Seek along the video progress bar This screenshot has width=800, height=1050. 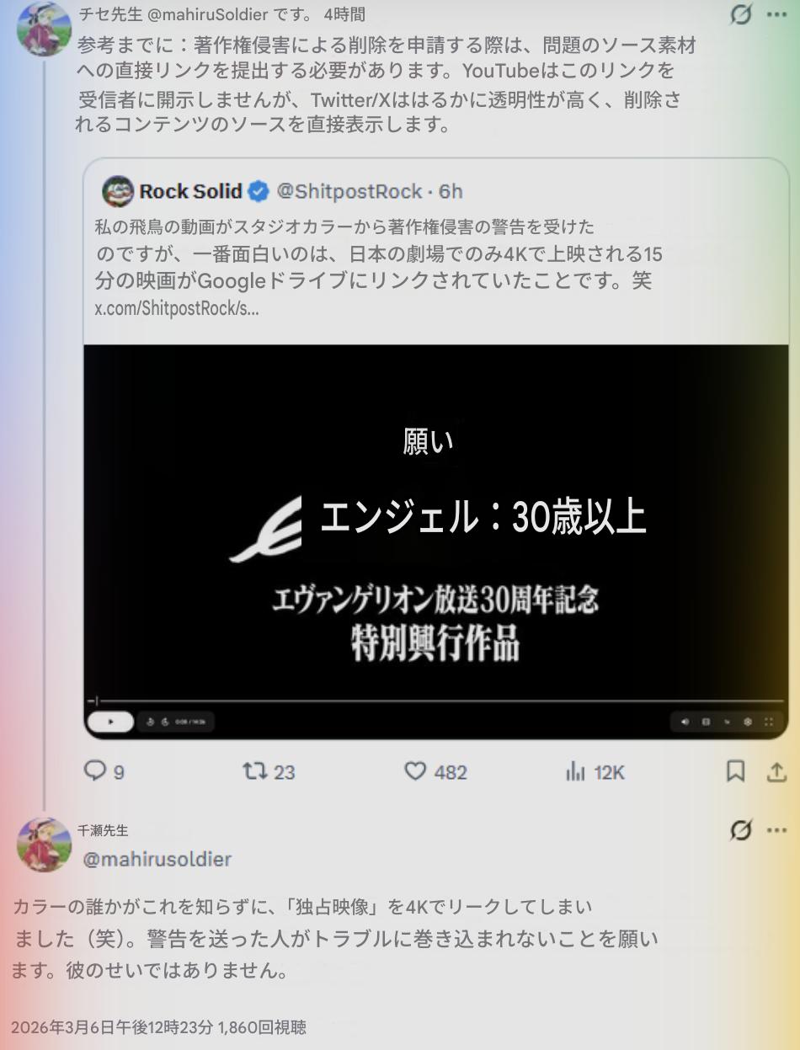[x=436, y=701]
